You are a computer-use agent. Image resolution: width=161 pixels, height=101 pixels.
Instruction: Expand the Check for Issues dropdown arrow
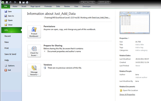(x=37, y=55)
